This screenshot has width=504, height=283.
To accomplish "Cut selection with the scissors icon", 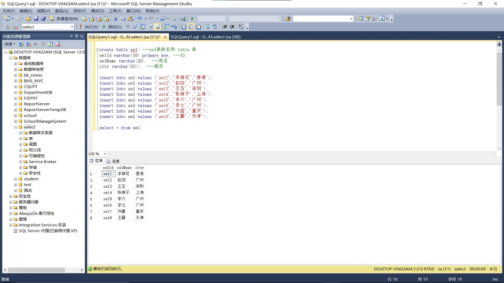I will pos(115,19).
